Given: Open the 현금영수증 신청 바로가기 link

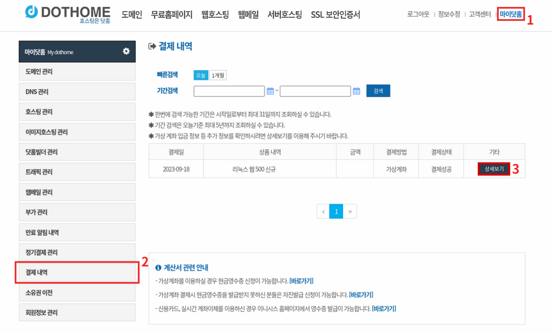Looking at the screenshot, I should point(301,281).
